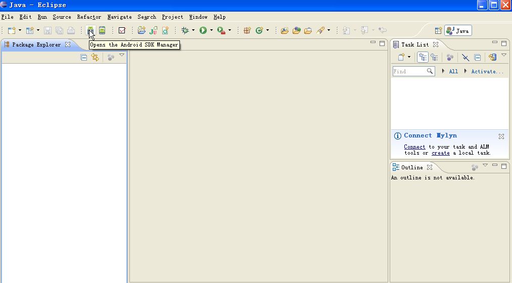Close the Outline view
Viewport: 512px width, 283px height.
[x=430, y=167]
